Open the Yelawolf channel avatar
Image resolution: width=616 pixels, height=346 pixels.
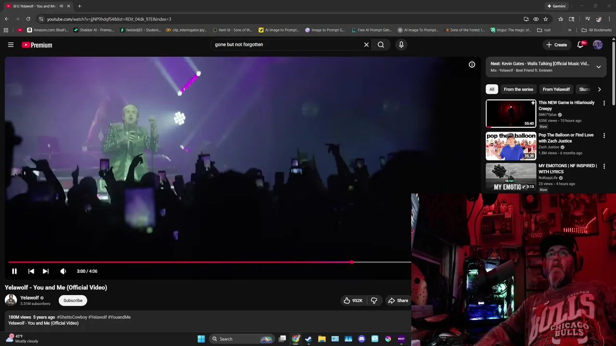tap(11, 300)
